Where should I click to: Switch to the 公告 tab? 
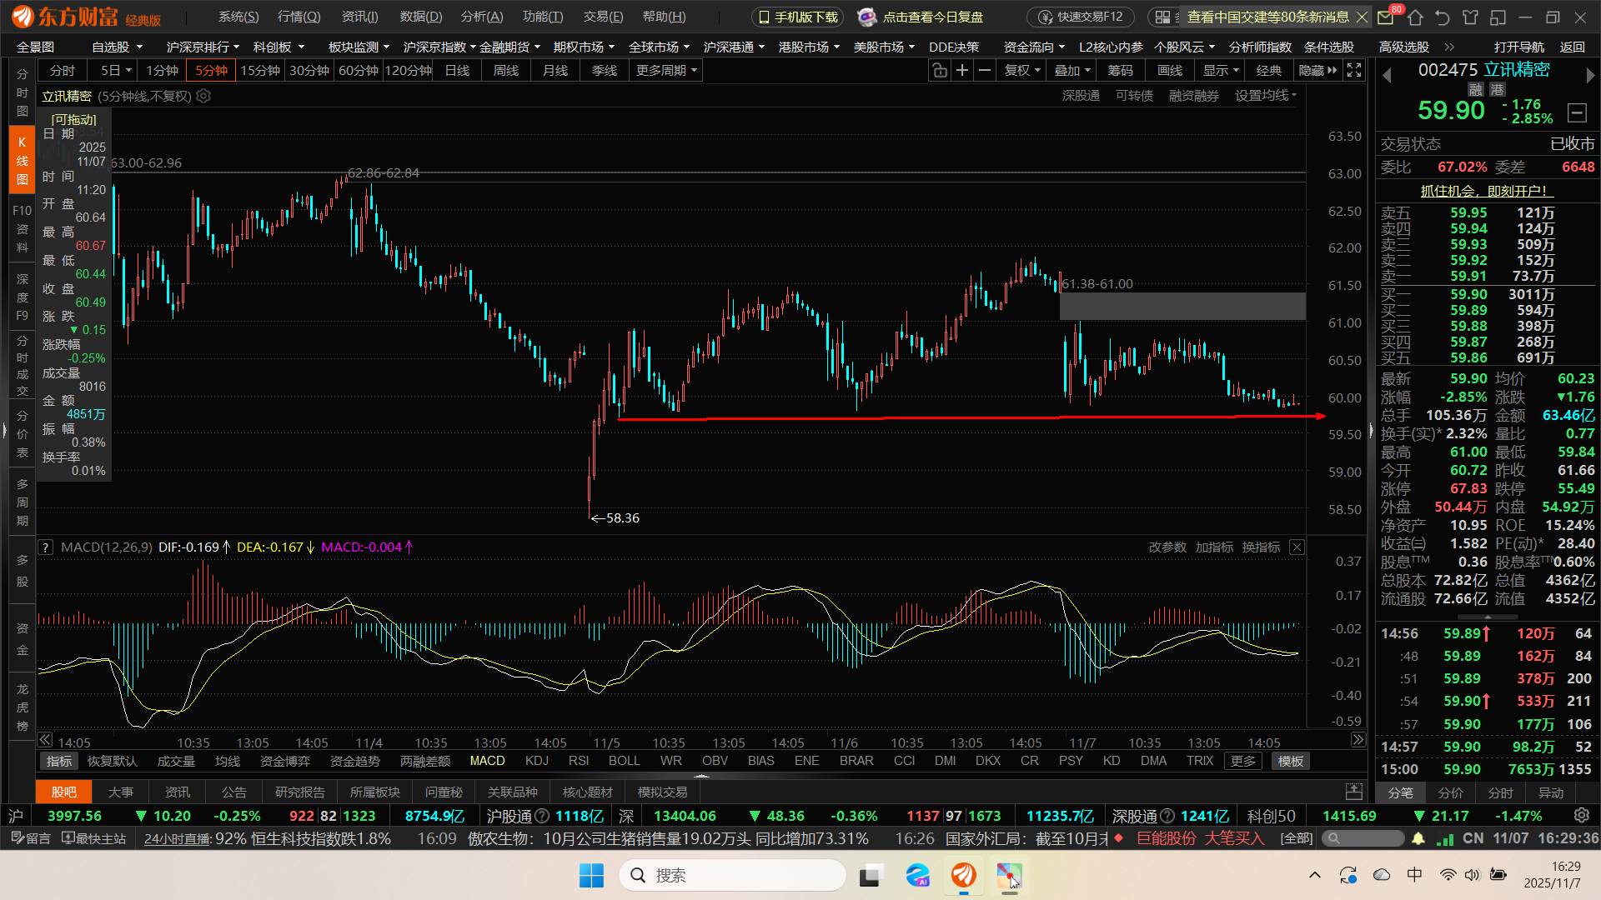click(233, 792)
